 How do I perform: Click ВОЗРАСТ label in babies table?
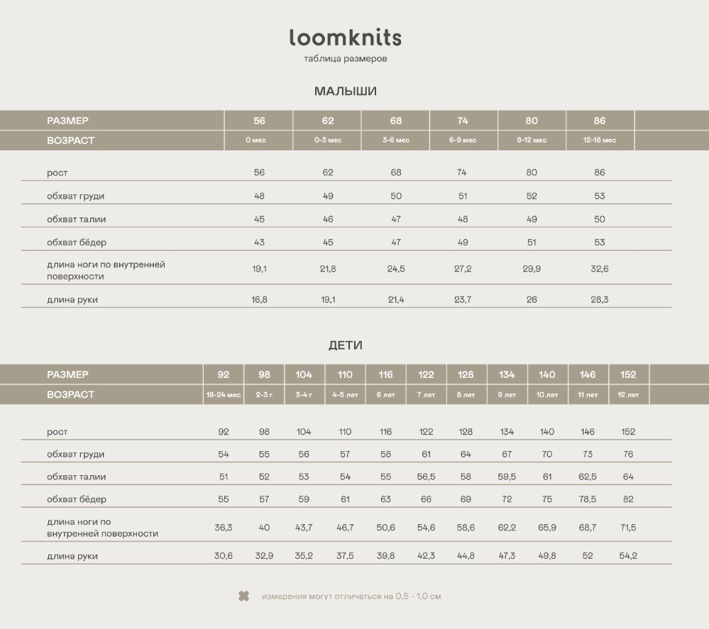[x=70, y=140]
